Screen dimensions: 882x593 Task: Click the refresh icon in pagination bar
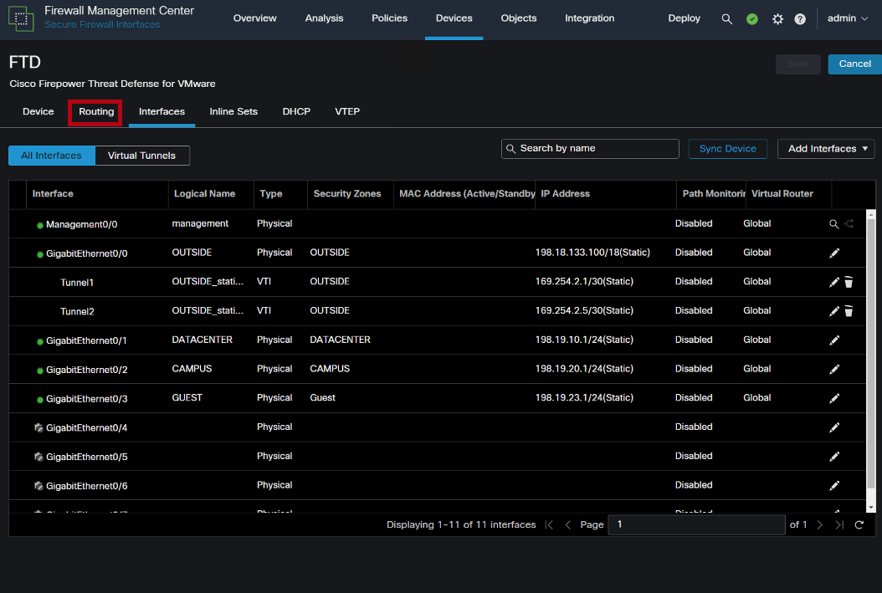click(859, 525)
